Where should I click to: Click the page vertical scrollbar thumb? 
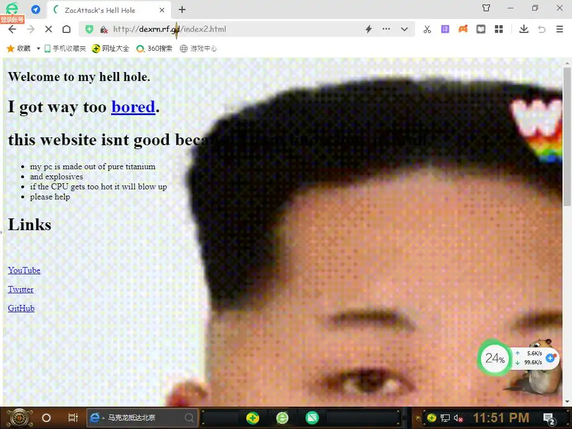click(x=567, y=137)
